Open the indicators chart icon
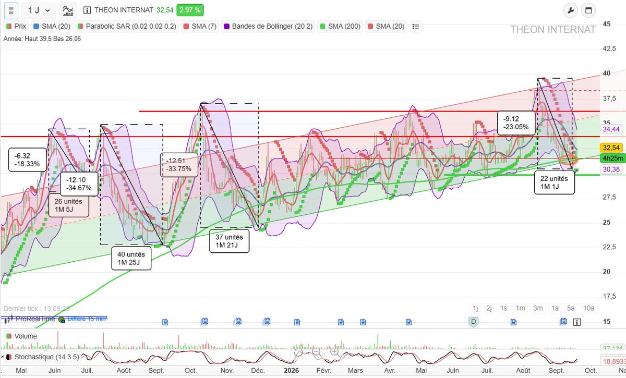The image size is (626, 378). [67, 10]
